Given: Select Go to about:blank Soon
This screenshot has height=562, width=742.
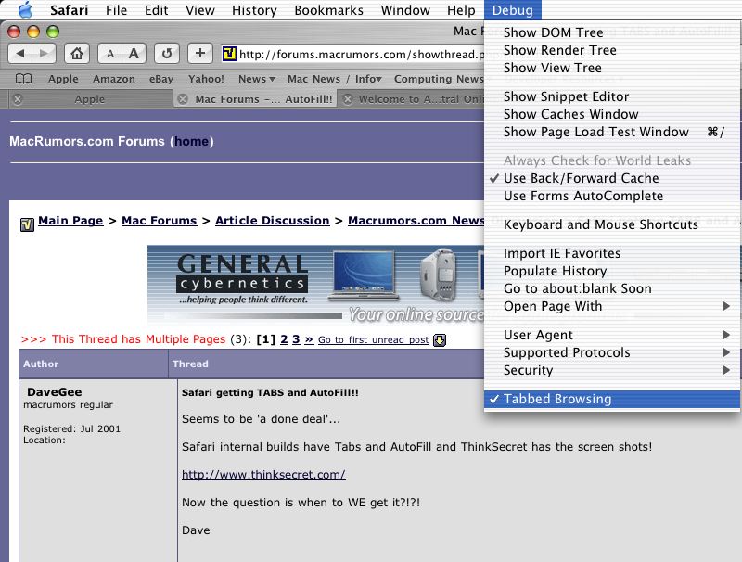Looking at the screenshot, I should click(612, 288).
